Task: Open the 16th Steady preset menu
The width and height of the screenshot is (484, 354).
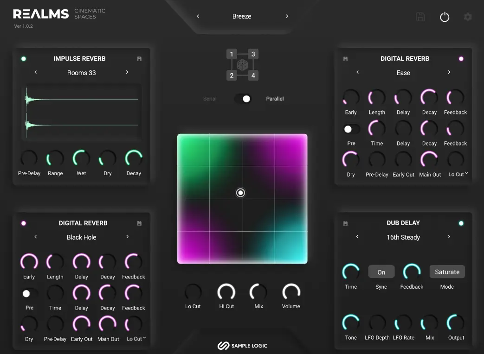Action: (403, 237)
